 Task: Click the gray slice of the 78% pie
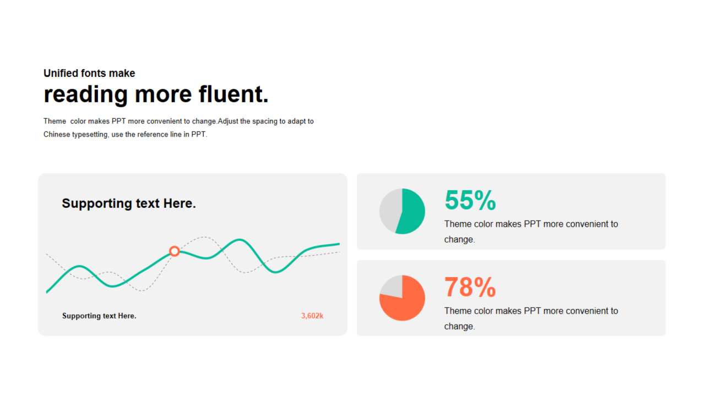pos(392,285)
